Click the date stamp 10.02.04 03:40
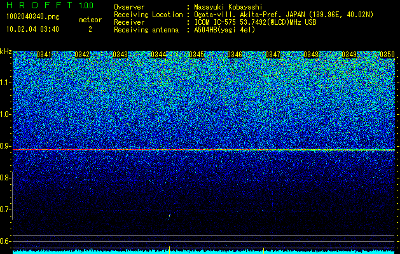400x254 pixels. tap(32, 29)
